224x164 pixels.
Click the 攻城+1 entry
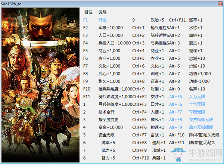(159, 150)
